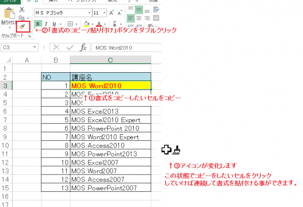Select column A header
Viewport: 303px width, 207px height.
pyautogui.click(x=27, y=60)
